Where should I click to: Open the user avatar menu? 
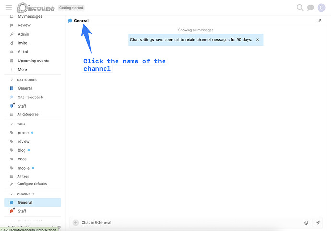321,8
